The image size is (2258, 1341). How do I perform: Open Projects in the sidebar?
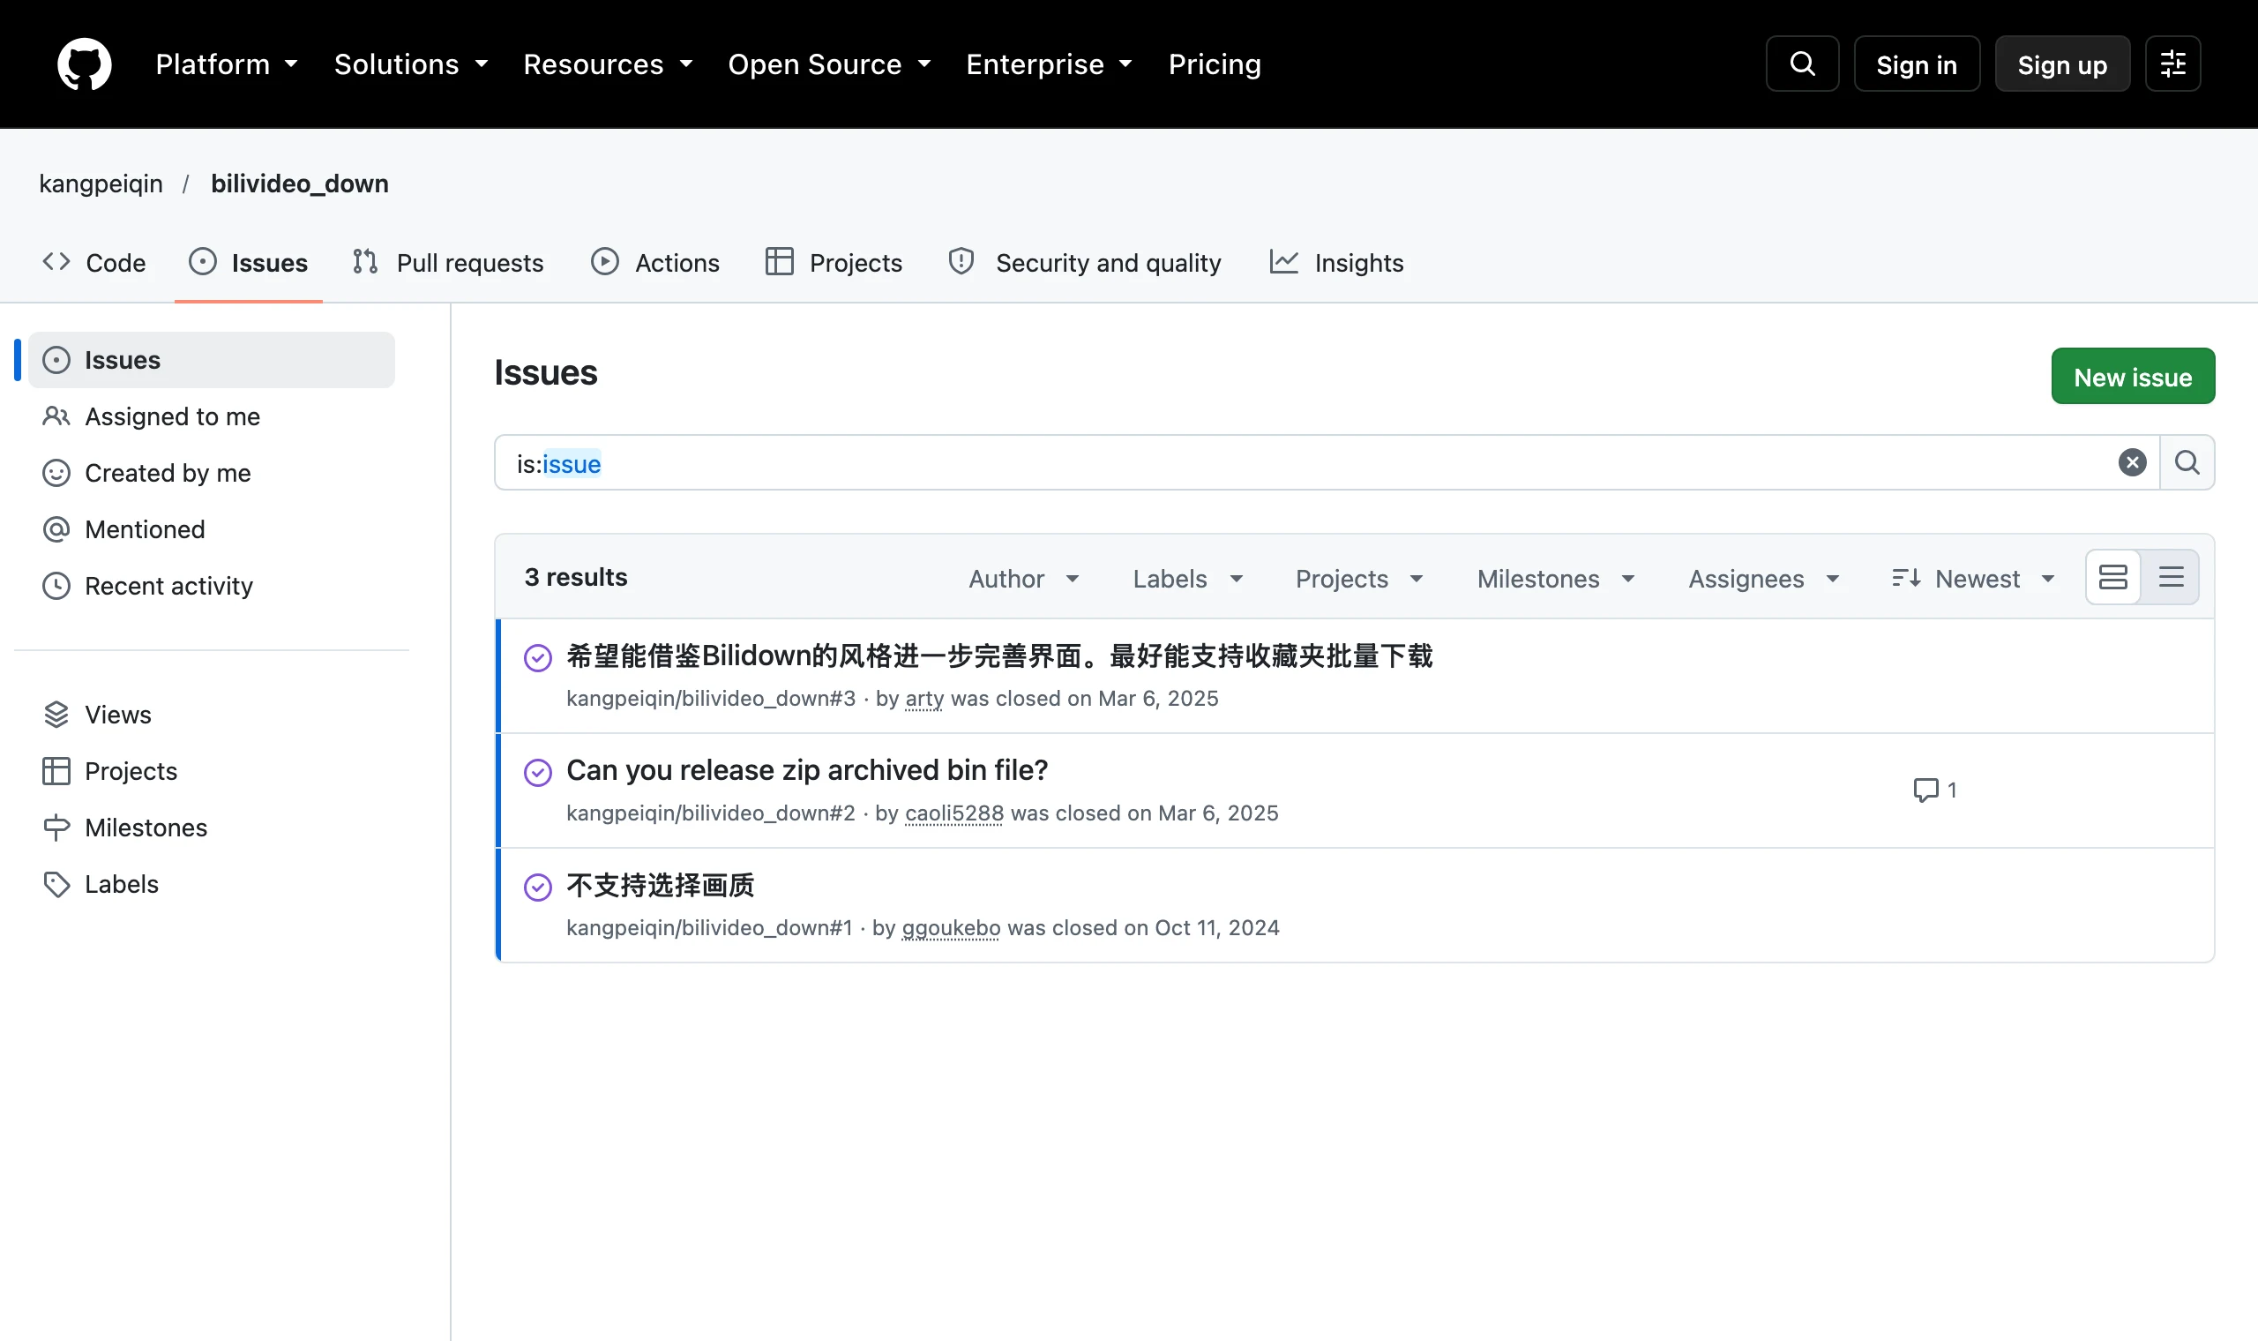[x=212, y=771]
